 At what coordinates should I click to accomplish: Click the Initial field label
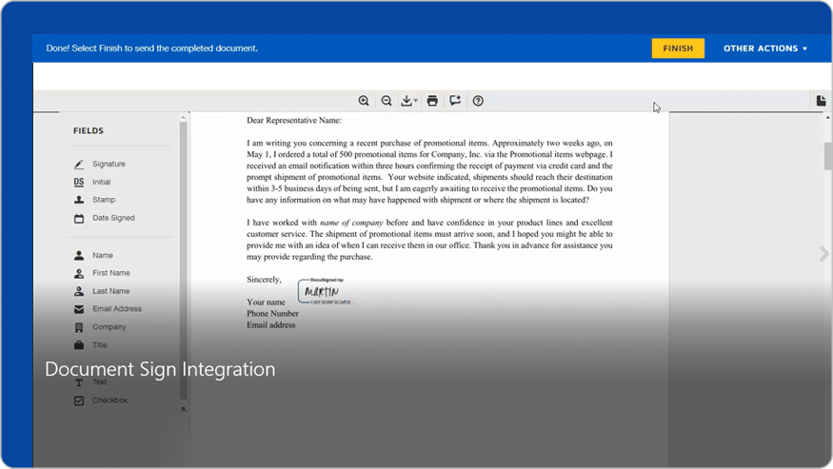tap(102, 183)
